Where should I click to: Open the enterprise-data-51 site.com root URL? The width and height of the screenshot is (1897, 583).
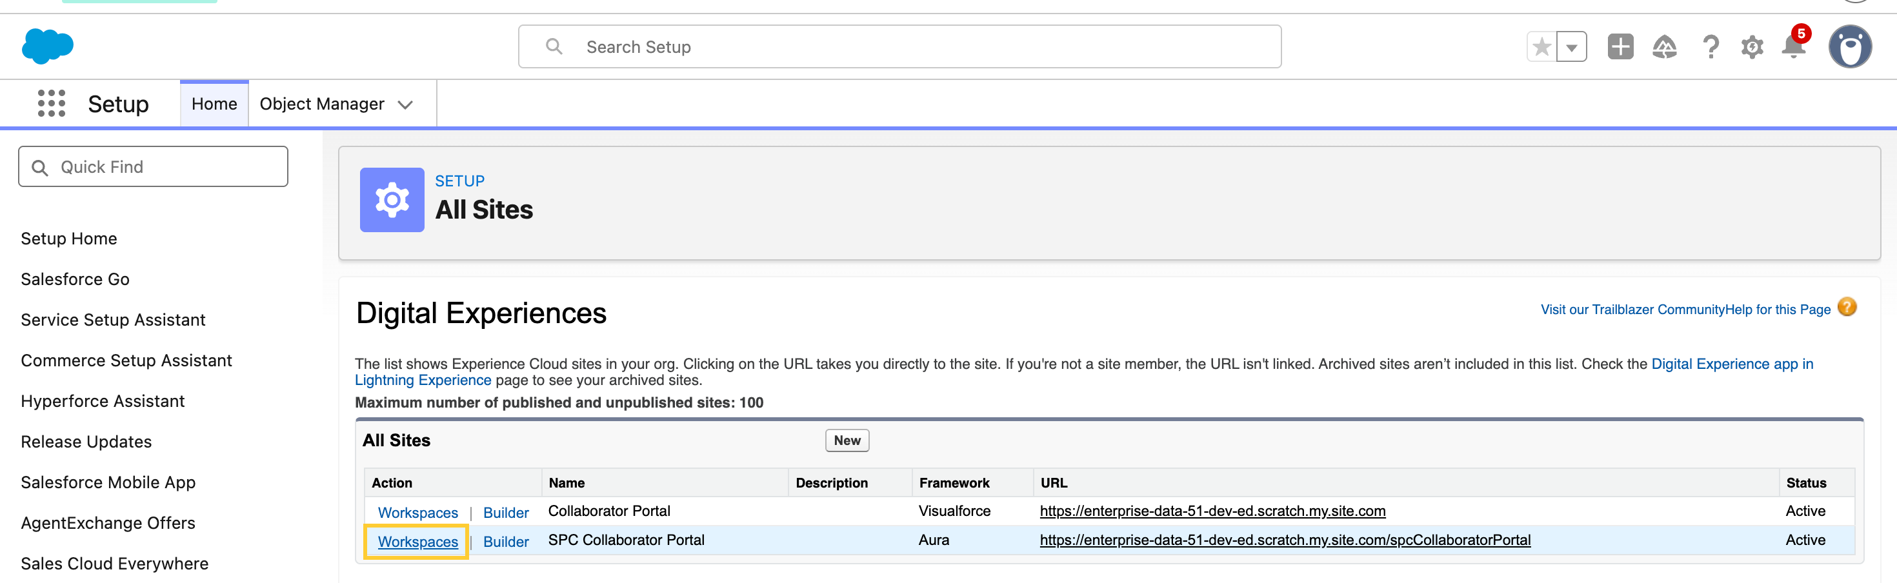click(x=1212, y=511)
